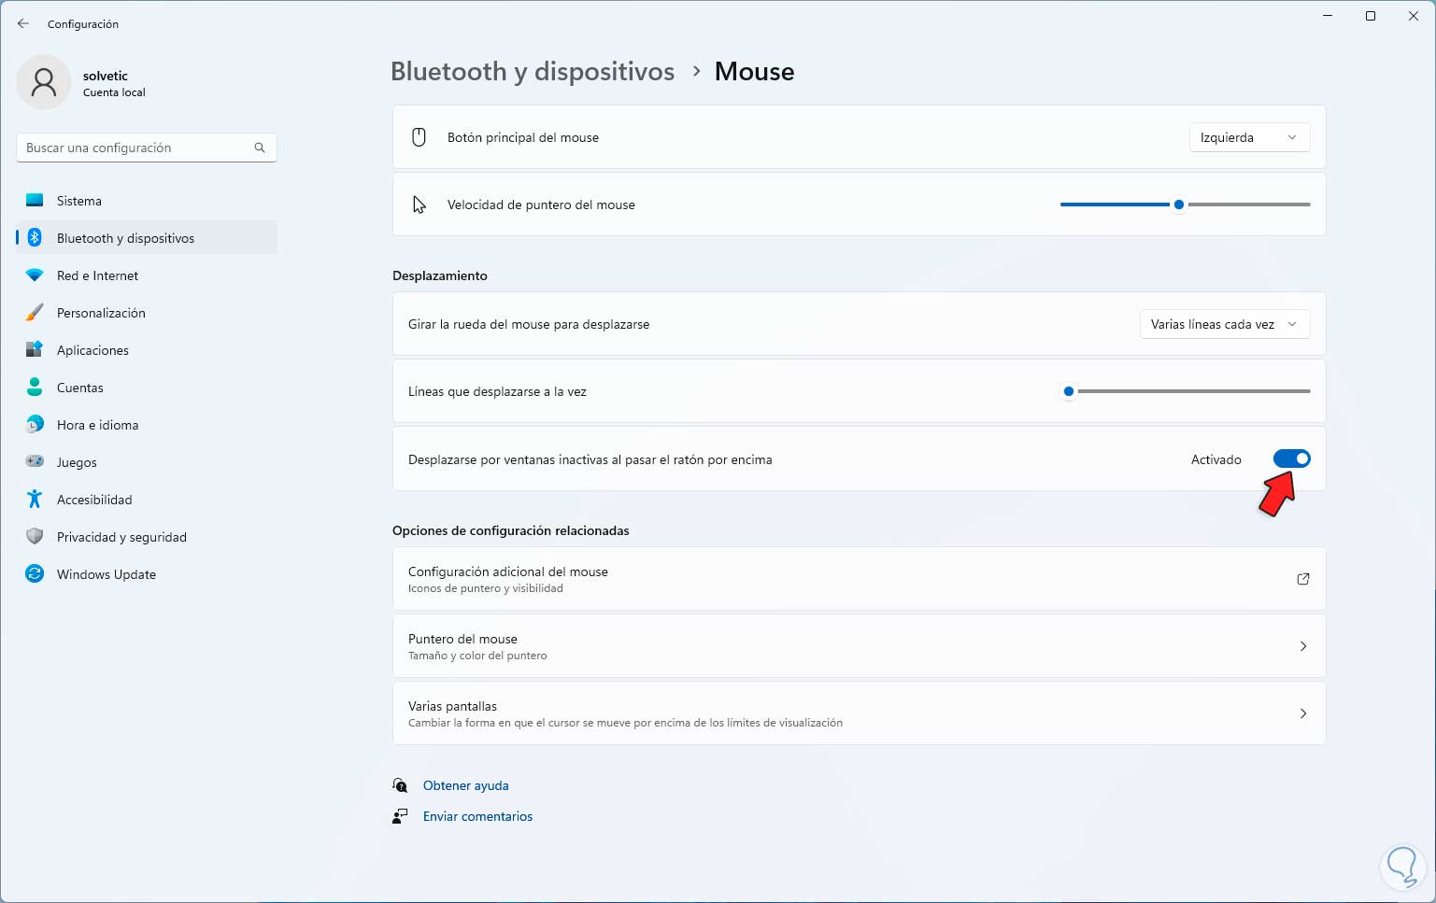Image resolution: width=1436 pixels, height=903 pixels.
Task: Click the Personalización paintbrush icon
Action: point(35,313)
